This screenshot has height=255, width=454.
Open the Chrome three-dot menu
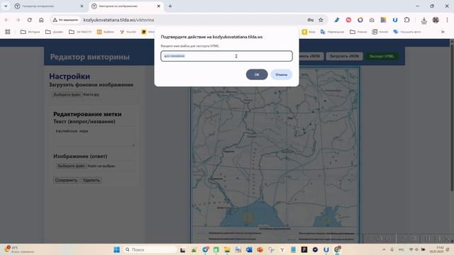pyautogui.click(x=448, y=20)
